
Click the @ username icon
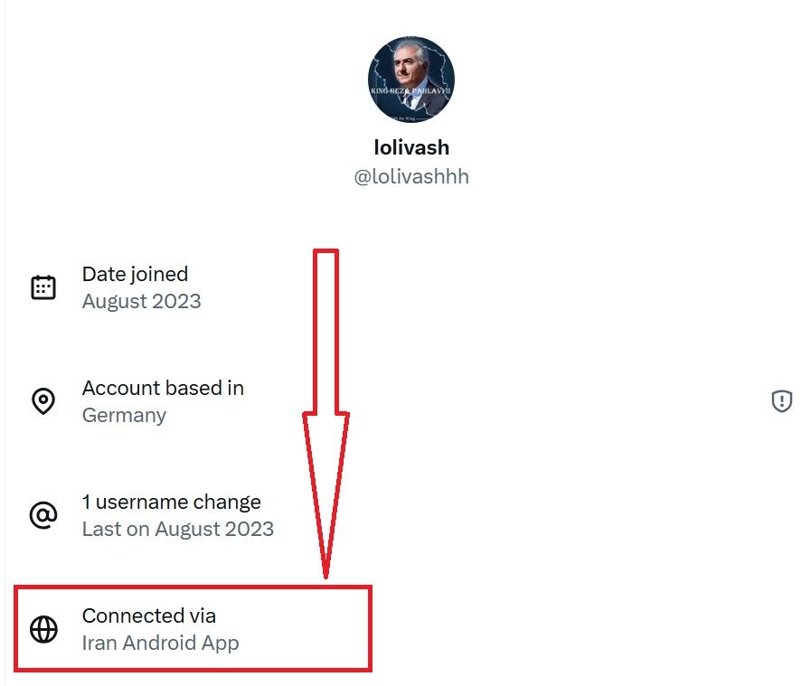pos(43,515)
